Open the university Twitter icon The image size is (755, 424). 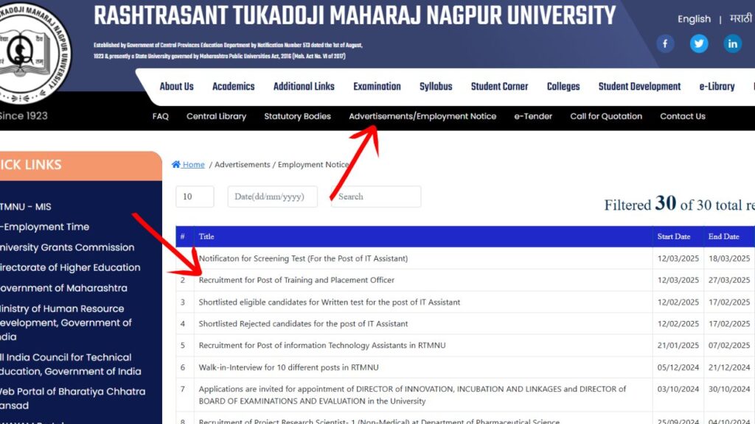[x=699, y=43]
